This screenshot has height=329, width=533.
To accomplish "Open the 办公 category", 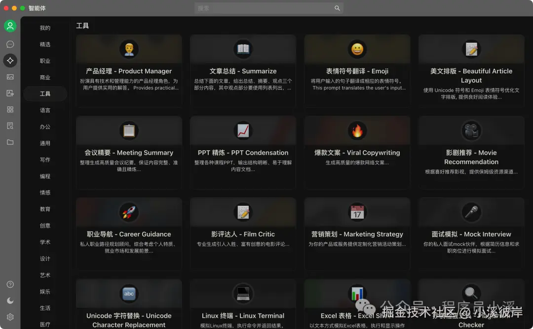I will (x=45, y=127).
